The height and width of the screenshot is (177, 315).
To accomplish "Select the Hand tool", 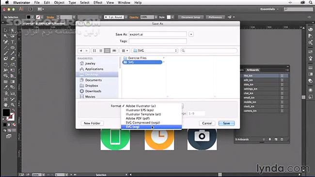I will coord(6,104).
